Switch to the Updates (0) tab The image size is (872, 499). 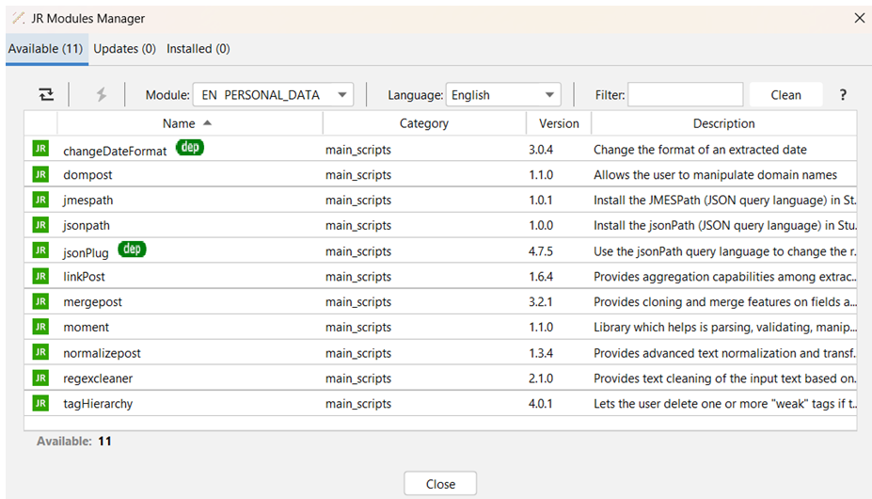124,48
